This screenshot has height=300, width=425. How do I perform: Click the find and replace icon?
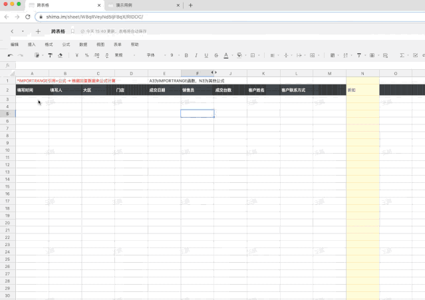385,55
